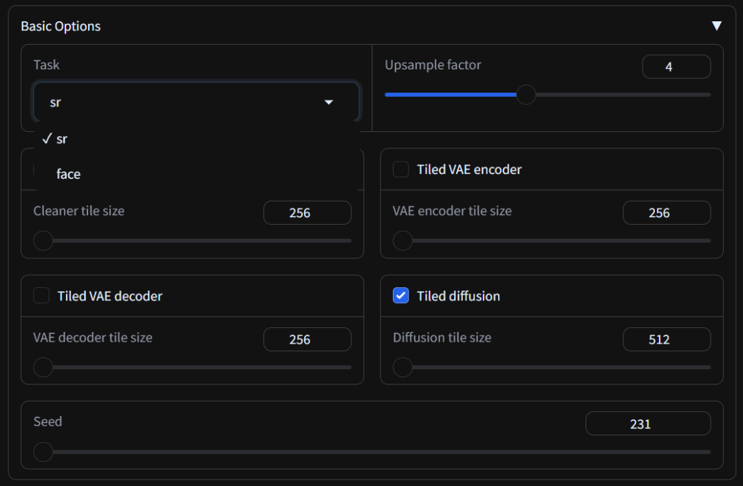The width and height of the screenshot is (743, 486).
Task: Click the VAE encoder tile size number field
Action: tap(666, 213)
